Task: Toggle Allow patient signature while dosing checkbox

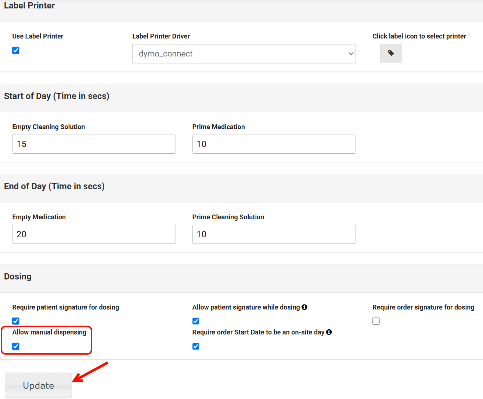Action: point(196,321)
